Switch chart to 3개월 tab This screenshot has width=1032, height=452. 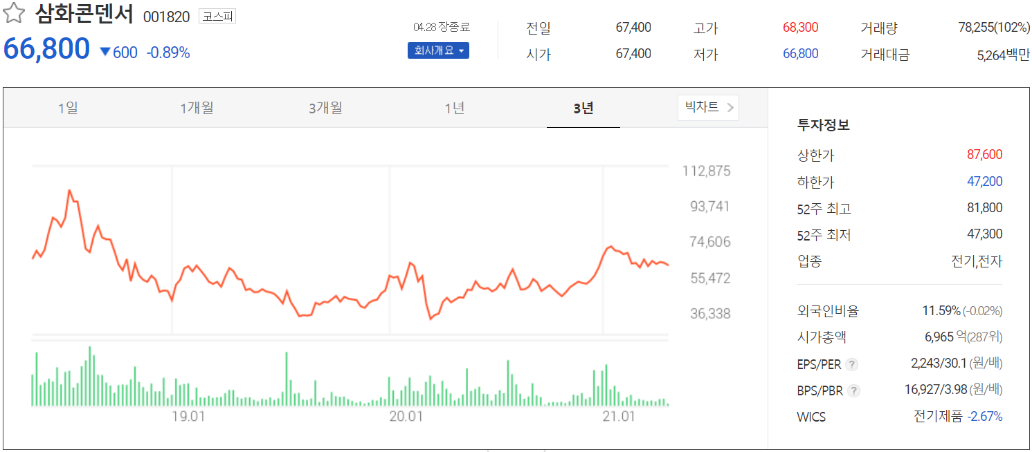tap(325, 108)
